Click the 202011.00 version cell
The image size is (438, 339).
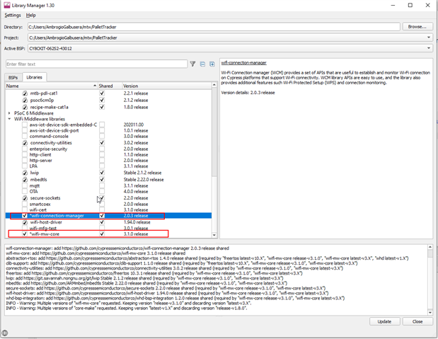[134, 125]
